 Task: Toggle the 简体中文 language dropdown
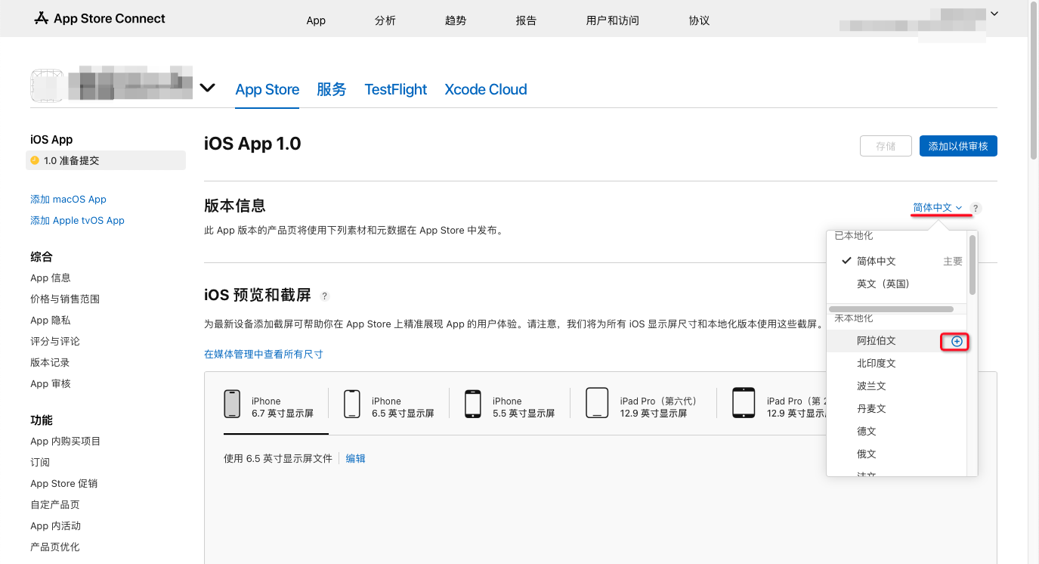pos(937,208)
